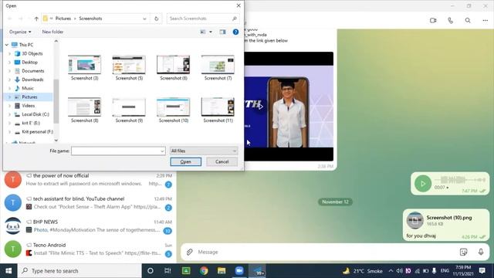Select Videos in navigation pane
This screenshot has width=494, height=278.
28,106
